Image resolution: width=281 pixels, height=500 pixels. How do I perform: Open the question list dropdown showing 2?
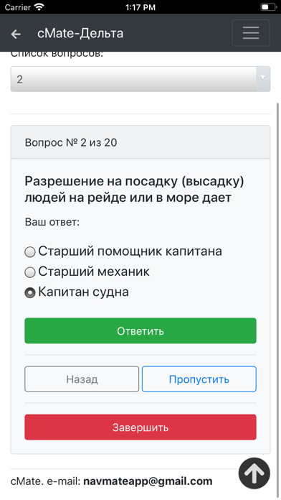[x=140, y=79]
